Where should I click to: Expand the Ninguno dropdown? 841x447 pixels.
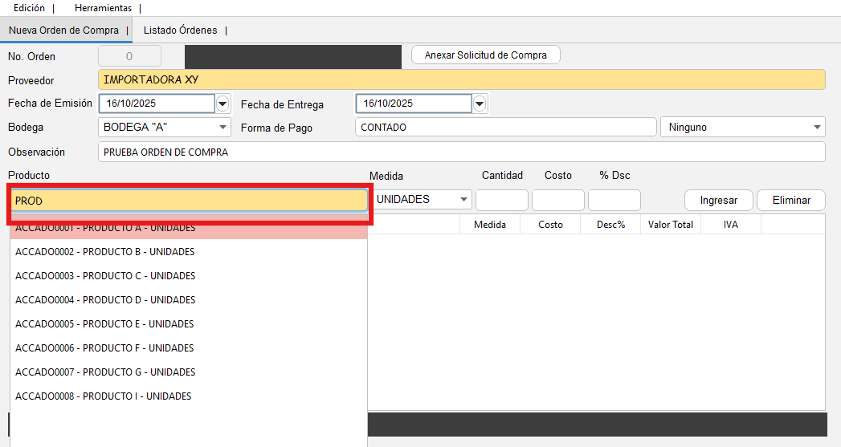click(x=817, y=128)
